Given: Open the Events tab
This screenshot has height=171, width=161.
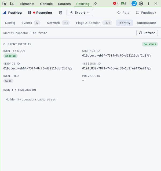Looking at the screenshot, I should tap(31, 23).
